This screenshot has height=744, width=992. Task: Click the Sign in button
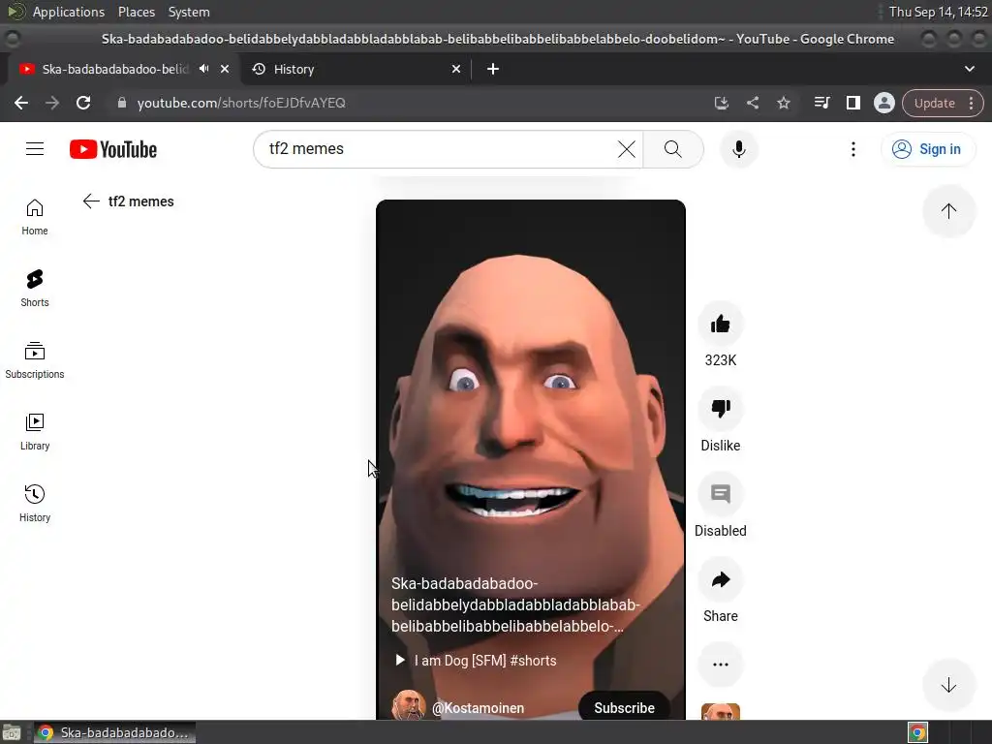(927, 149)
